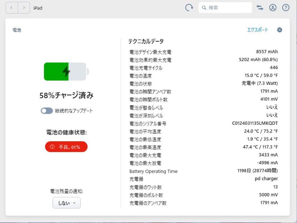Click the 不良。61% battery health button
The image size is (297, 223).
coord(66,147)
